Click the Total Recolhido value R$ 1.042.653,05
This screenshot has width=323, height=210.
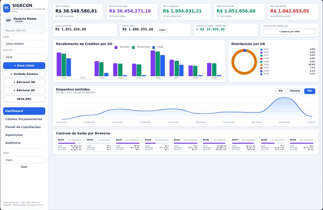(x=290, y=11)
